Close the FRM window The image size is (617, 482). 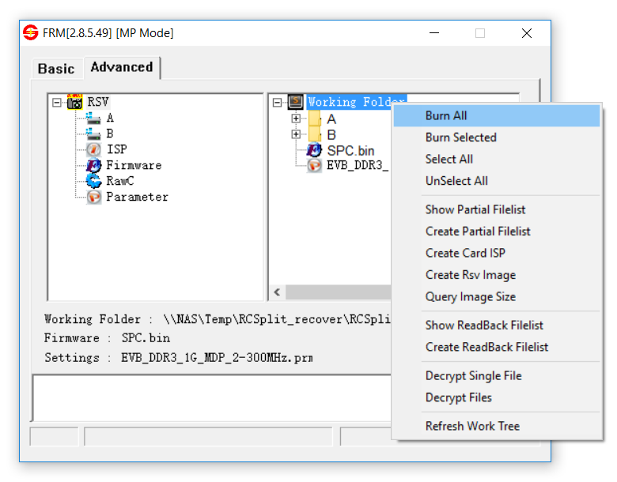[527, 33]
